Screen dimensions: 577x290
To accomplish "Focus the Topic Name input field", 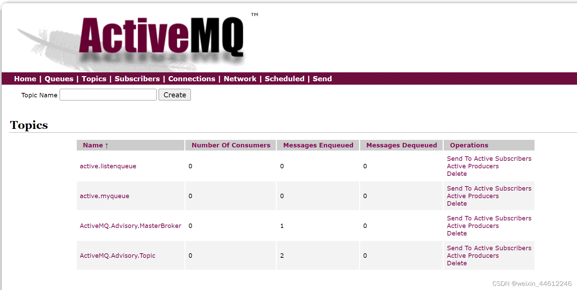I will point(108,95).
